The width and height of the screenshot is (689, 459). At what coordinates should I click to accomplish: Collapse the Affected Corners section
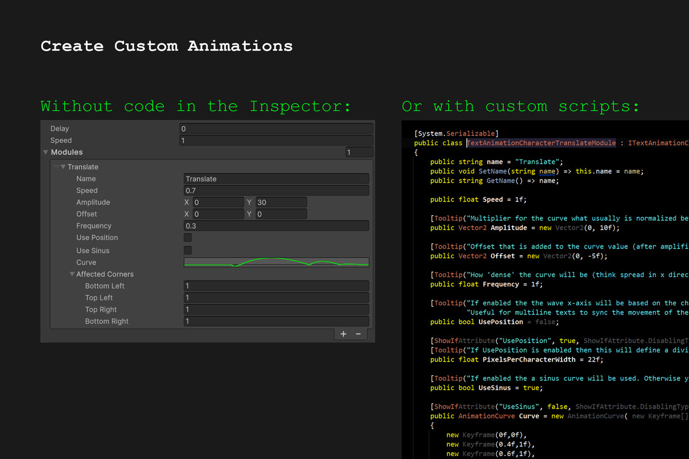(72, 274)
